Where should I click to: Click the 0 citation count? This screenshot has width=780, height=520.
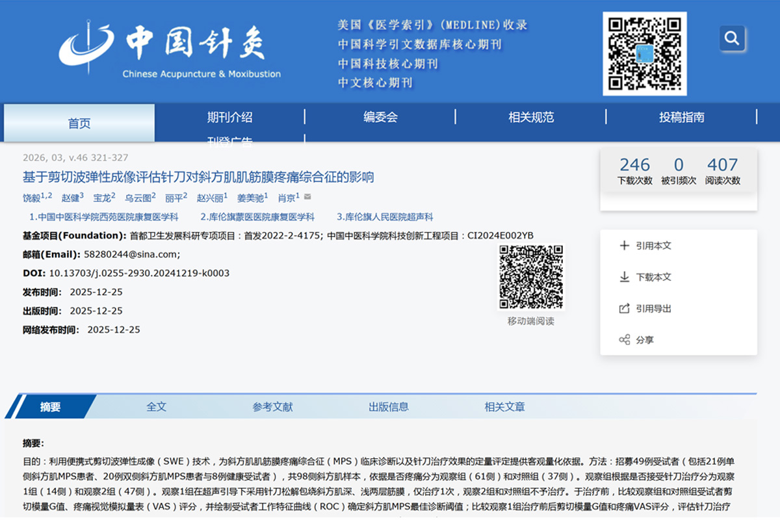[x=679, y=164]
